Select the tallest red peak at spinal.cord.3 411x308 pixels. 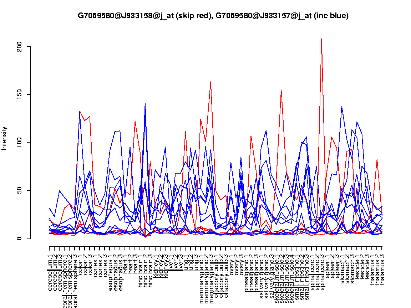321,39
